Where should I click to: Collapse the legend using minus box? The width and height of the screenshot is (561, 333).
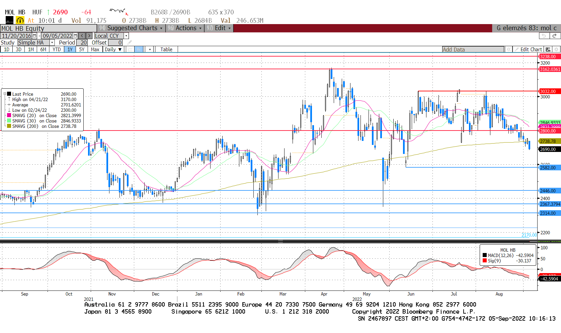point(5,94)
